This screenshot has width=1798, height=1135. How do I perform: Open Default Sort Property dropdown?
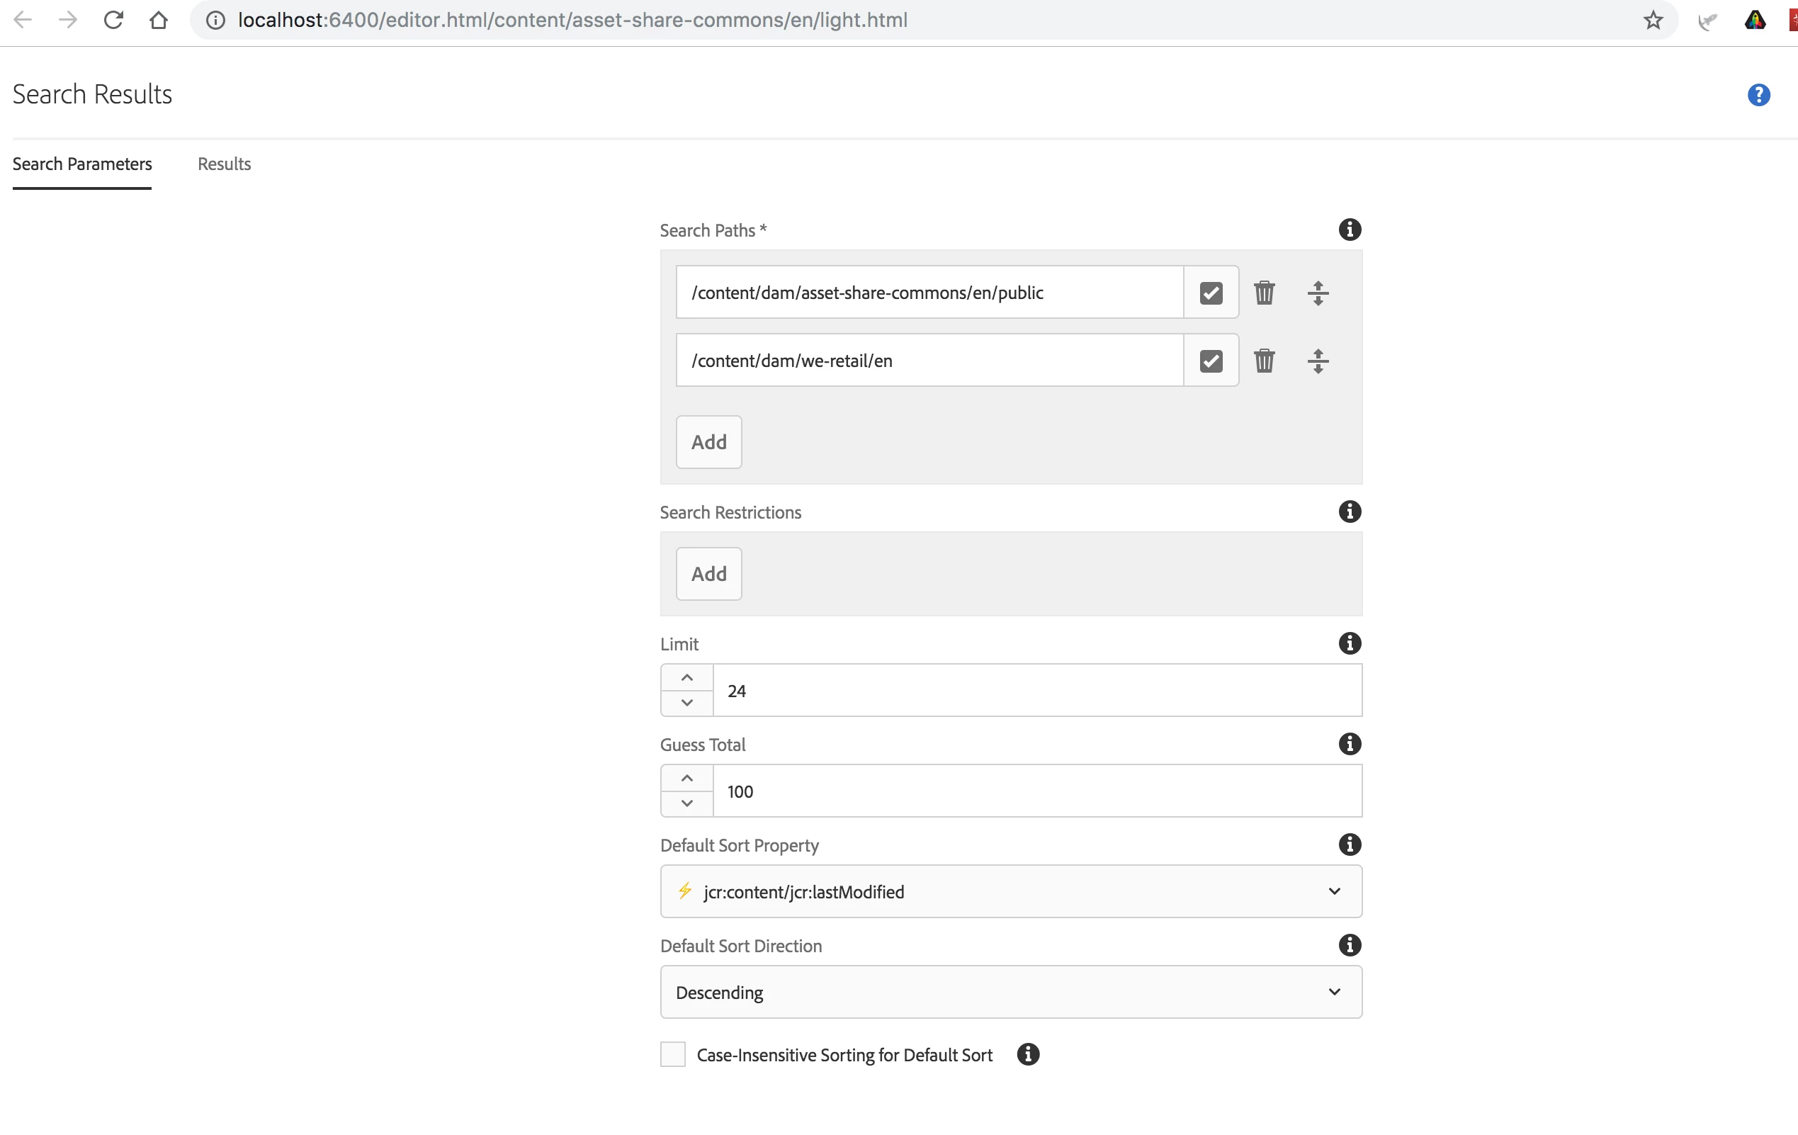pyautogui.click(x=1010, y=891)
